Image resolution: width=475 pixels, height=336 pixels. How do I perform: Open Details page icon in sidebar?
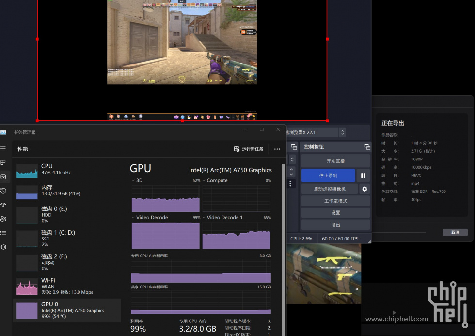(x=3, y=233)
